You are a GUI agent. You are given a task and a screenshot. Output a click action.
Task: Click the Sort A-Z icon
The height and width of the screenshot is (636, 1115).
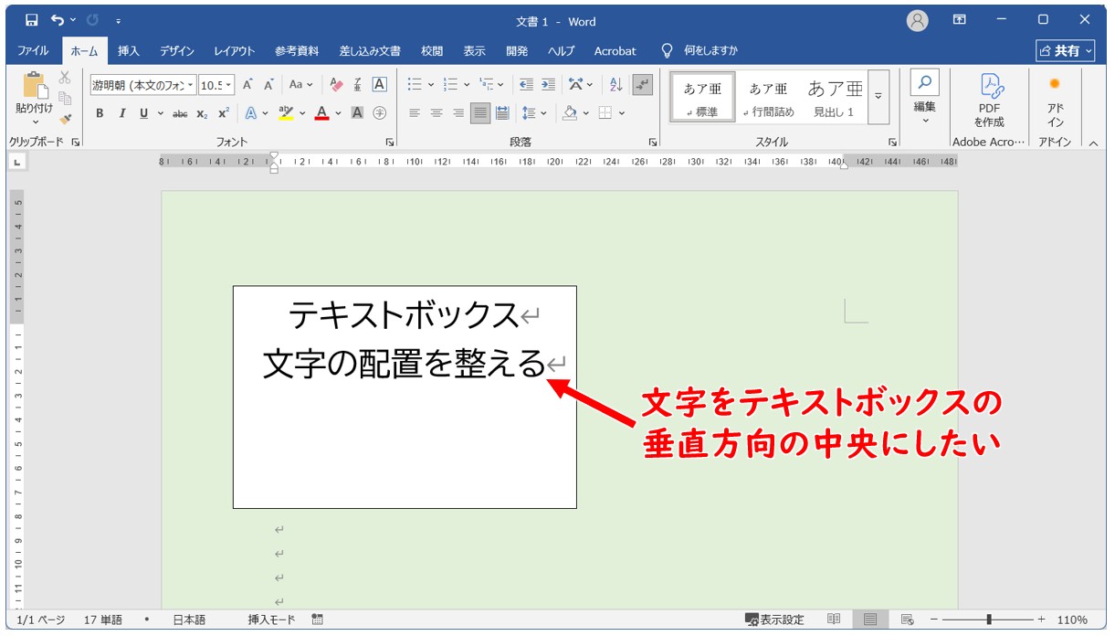click(615, 85)
